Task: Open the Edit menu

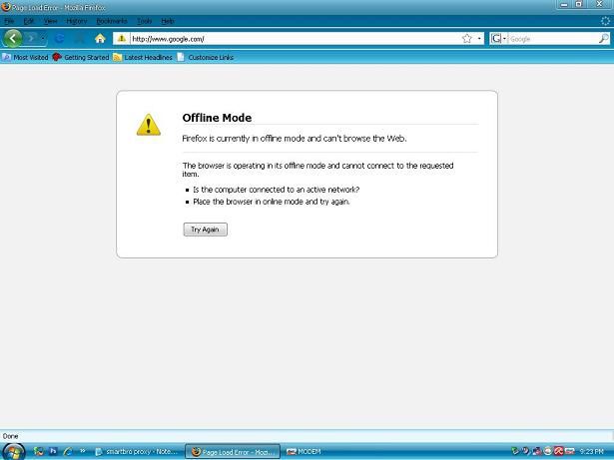Action: click(x=29, y=21)
